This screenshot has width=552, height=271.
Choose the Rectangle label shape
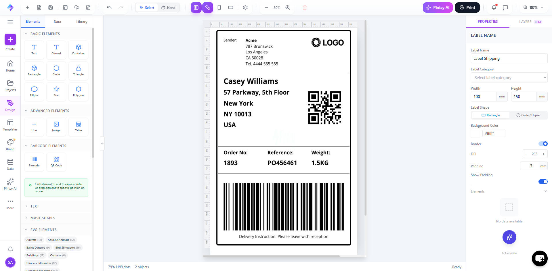491,115
